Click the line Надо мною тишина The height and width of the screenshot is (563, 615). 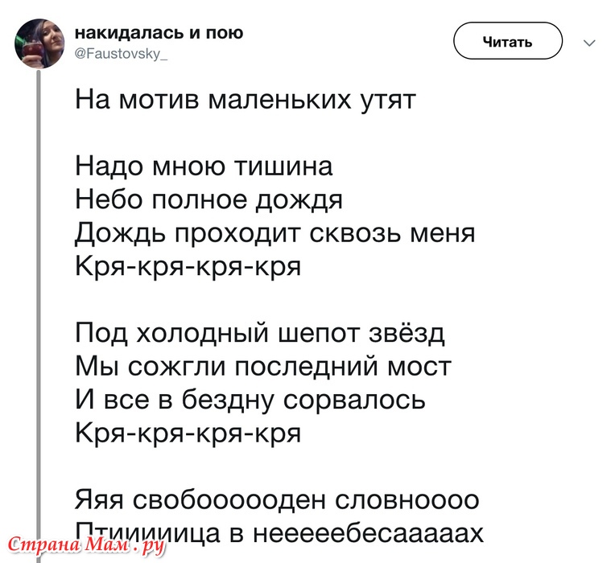pyautogui.click(x=204, y=166)
